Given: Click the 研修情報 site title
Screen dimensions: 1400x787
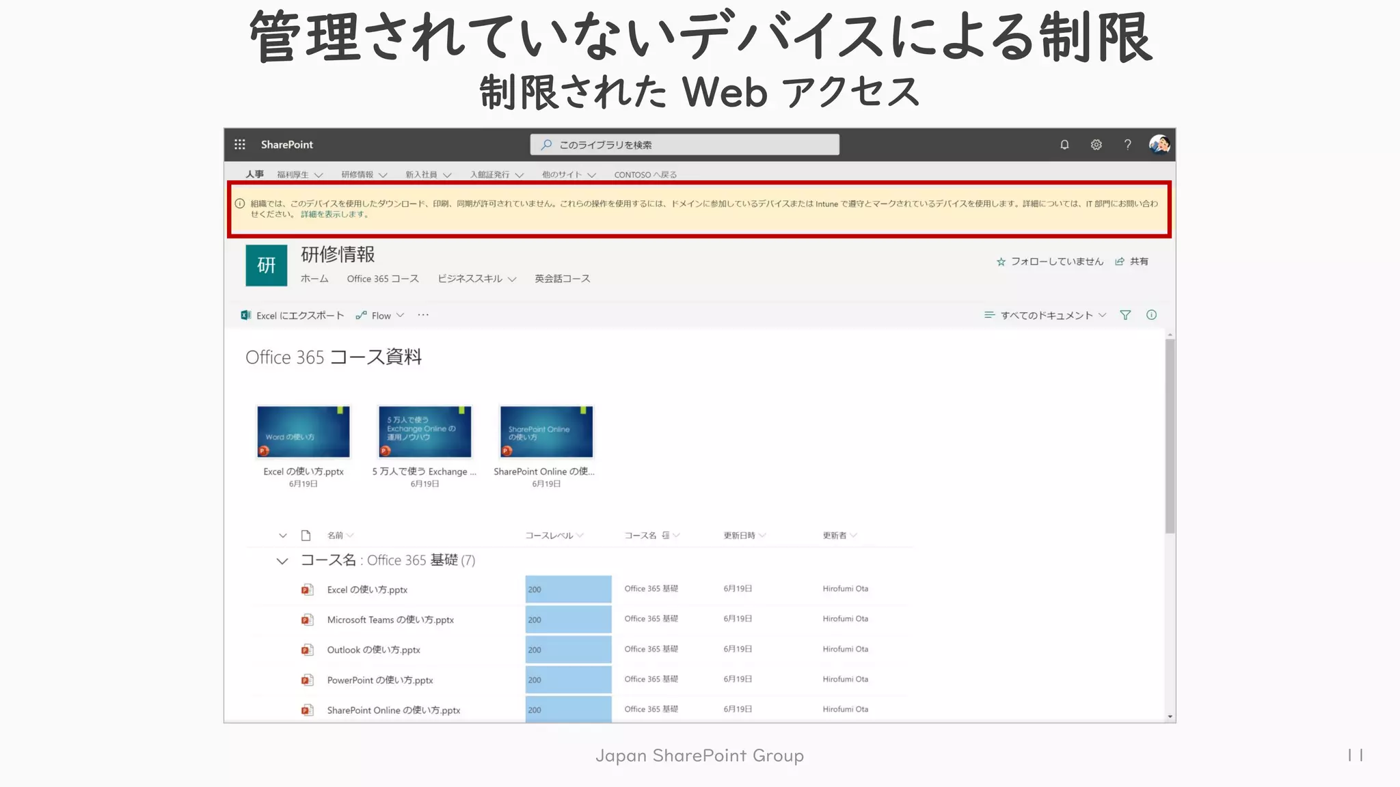Looking at the screenshot, I should [338, 255].
